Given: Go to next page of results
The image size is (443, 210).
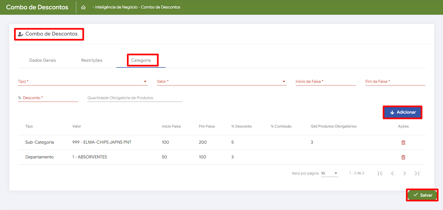Looking at the screenshot, I should (x=404, y=173).
